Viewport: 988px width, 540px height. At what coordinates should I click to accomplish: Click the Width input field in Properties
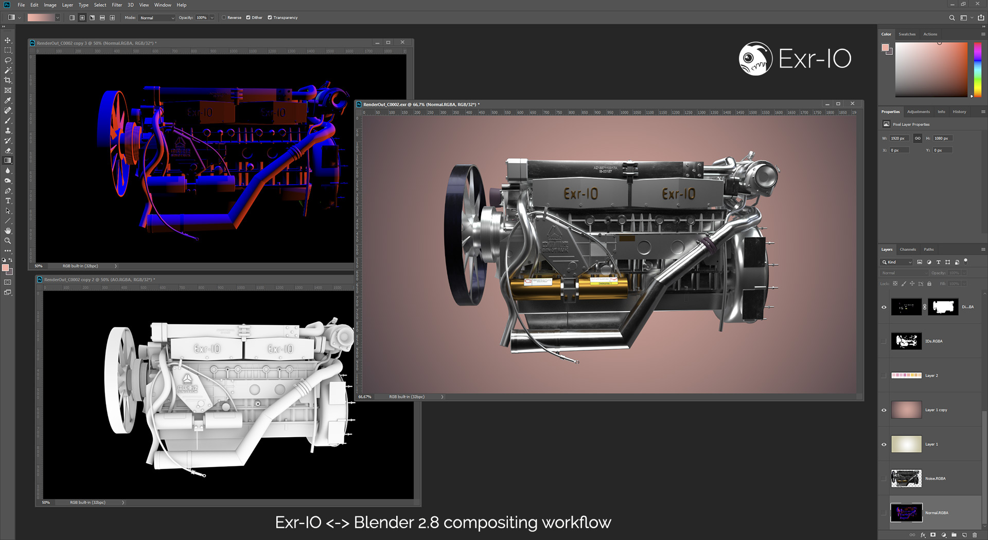pos(899,138)
